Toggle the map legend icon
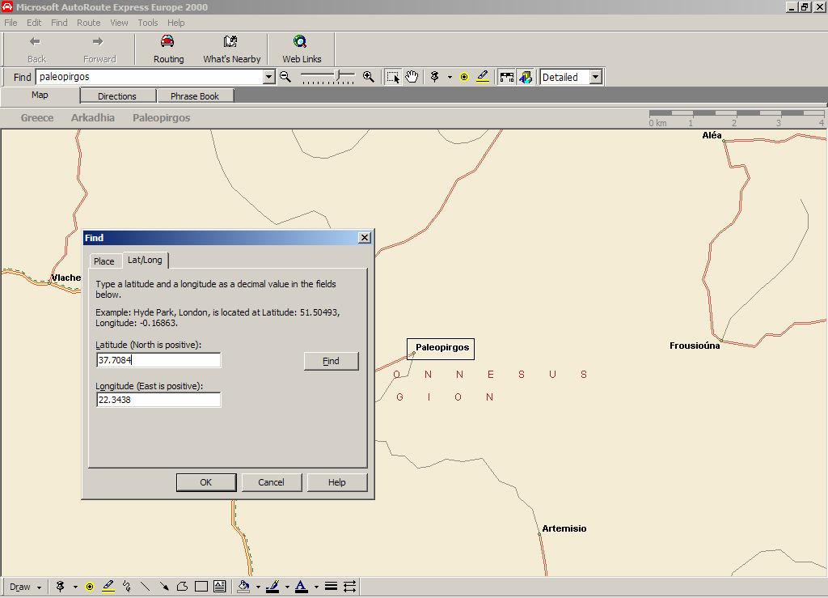This screenshot has height=598, width=828. pyautogui.click(x=506, y=77)
